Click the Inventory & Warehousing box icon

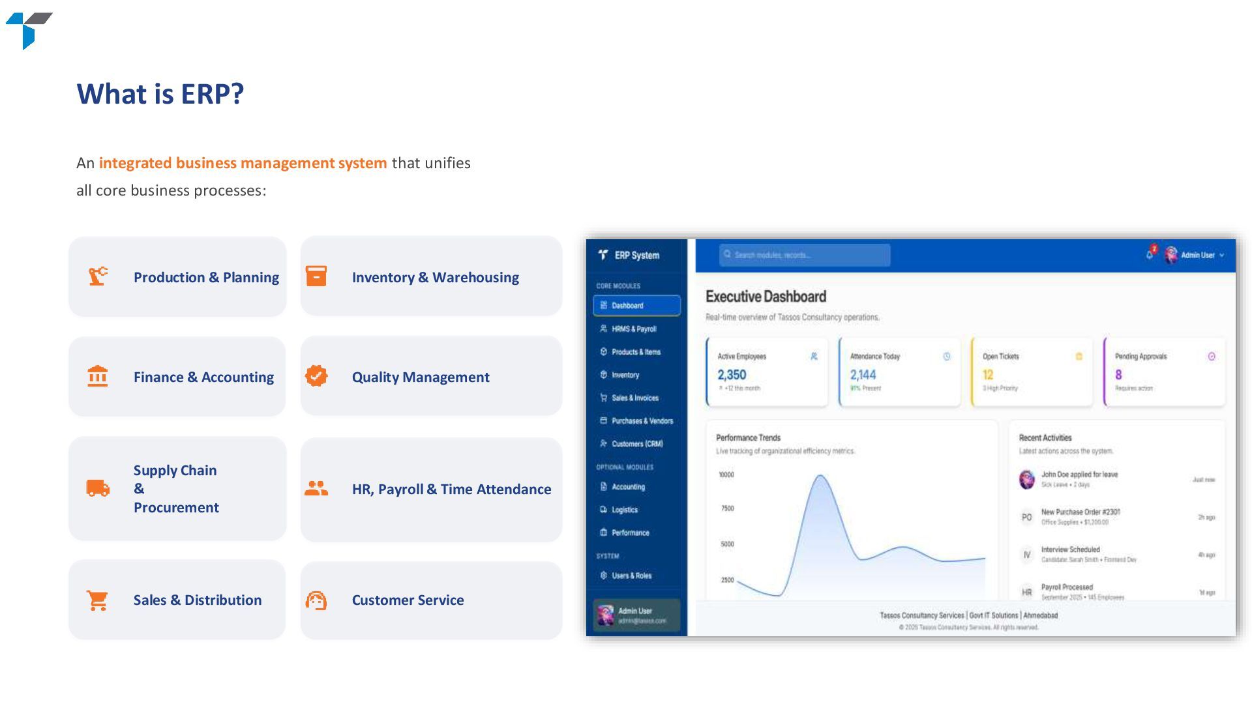tap(316, 276)
